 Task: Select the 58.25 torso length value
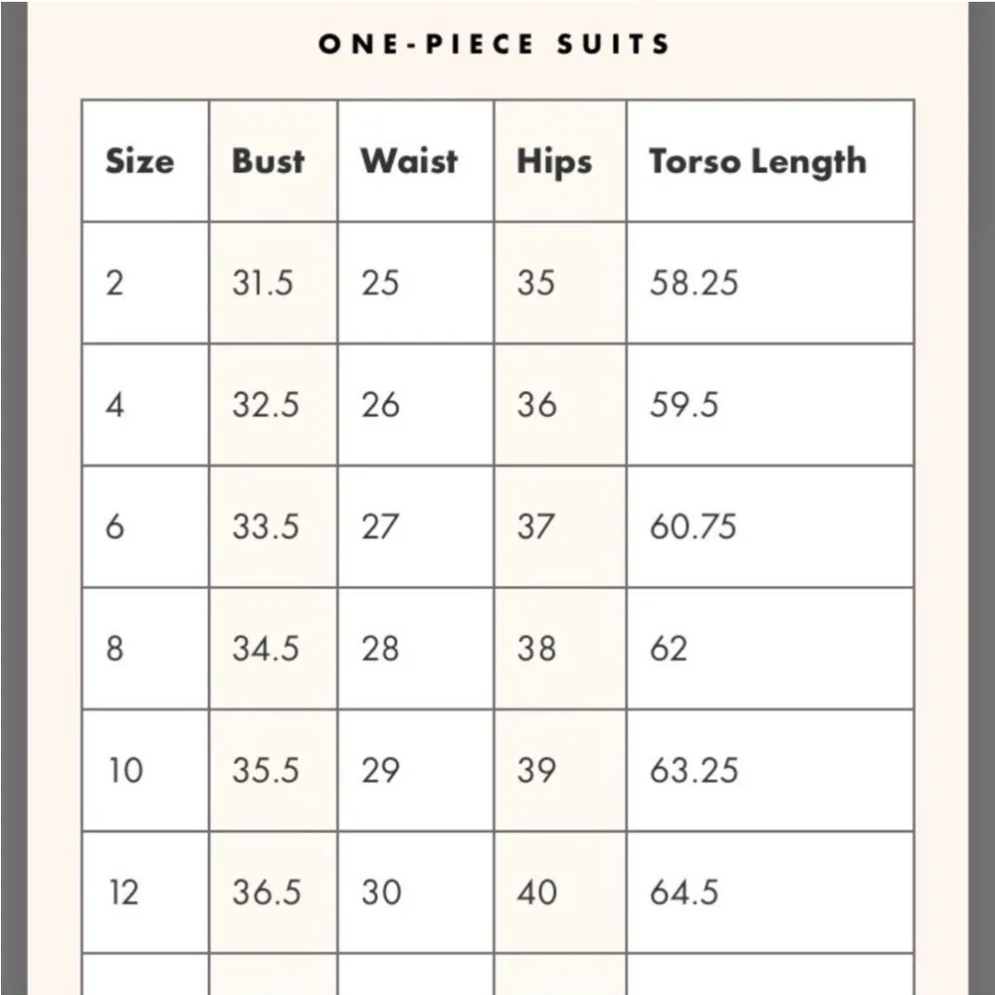(695, 284)
